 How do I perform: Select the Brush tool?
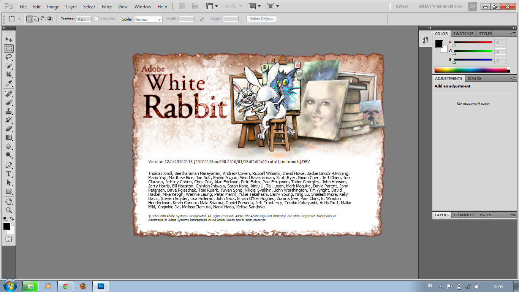tap(9, 102)
